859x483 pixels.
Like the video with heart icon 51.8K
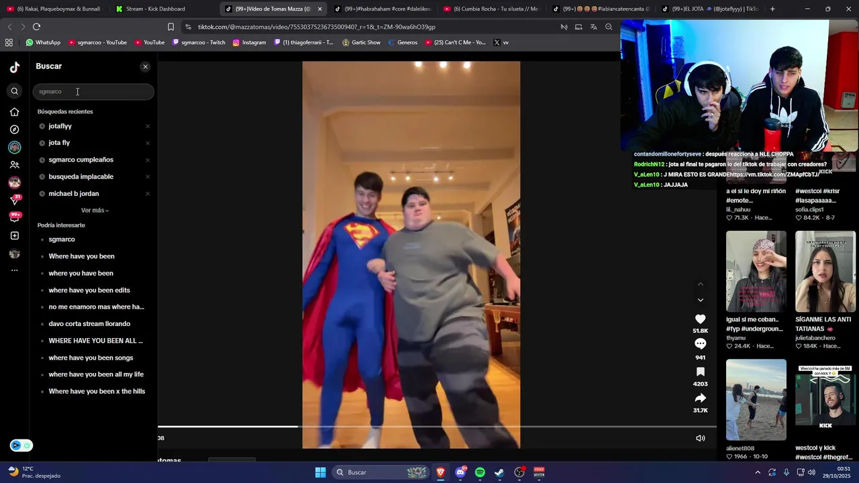pyautogui.click(x=700, y=319)
